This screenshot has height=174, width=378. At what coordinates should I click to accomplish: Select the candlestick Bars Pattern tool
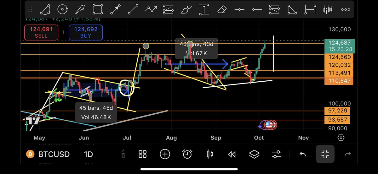pos(328,9)
